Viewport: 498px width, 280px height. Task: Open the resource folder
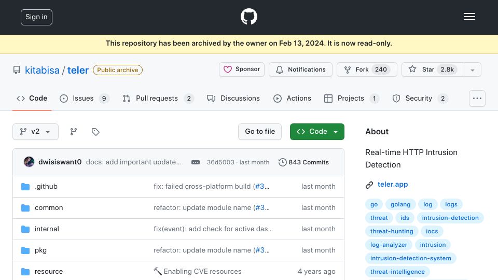(49, 271)
